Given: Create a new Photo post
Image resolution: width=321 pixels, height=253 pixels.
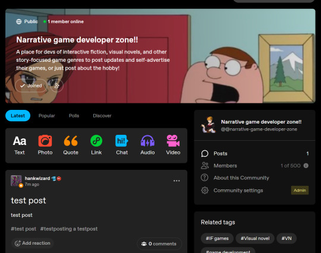Looking at the screenshot, I should (x=45, y=146).
